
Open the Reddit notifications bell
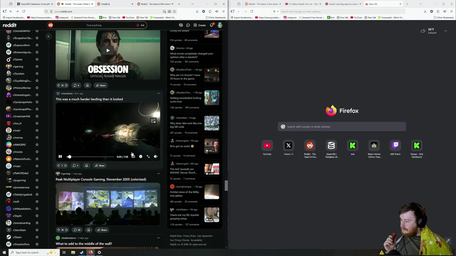tap(211, 25)
